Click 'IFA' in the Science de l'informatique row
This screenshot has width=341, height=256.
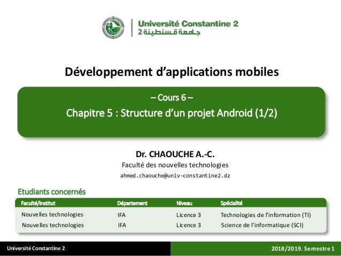click(x=122, y=225)
